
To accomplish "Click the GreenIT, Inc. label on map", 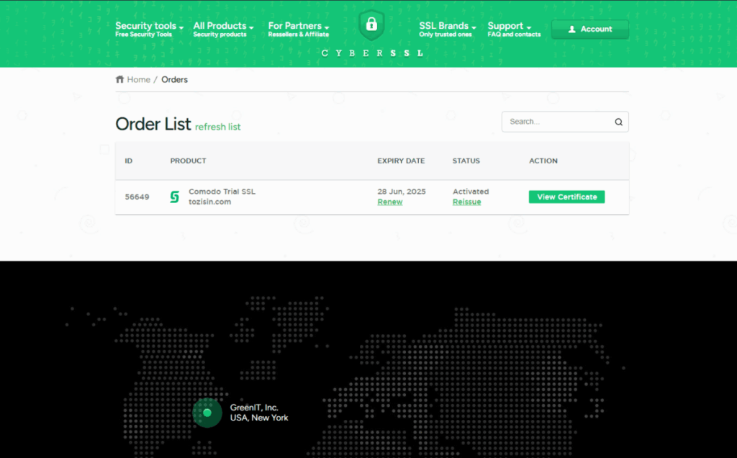I will pos(254,408).
